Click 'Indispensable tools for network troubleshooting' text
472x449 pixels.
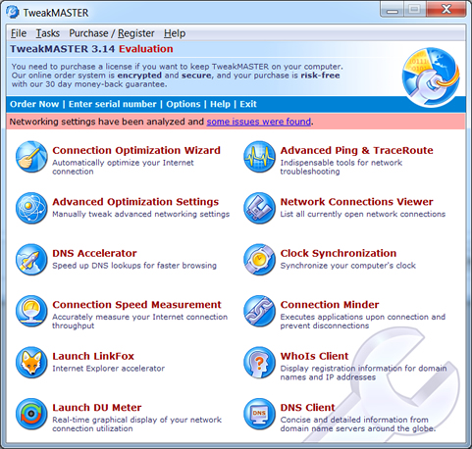pyautogui.click(x=341, y=167)
